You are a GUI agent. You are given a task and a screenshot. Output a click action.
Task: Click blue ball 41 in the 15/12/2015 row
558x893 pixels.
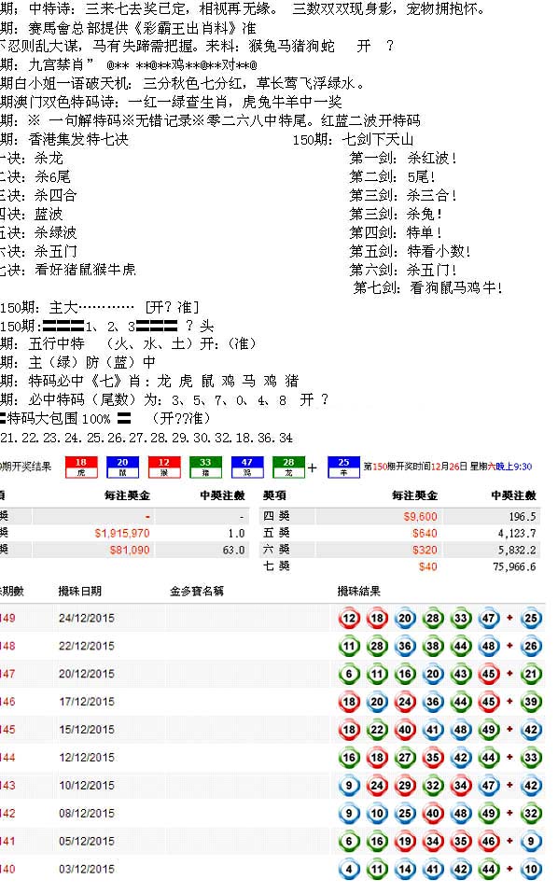pyautogui.click(x=433, y=730)
